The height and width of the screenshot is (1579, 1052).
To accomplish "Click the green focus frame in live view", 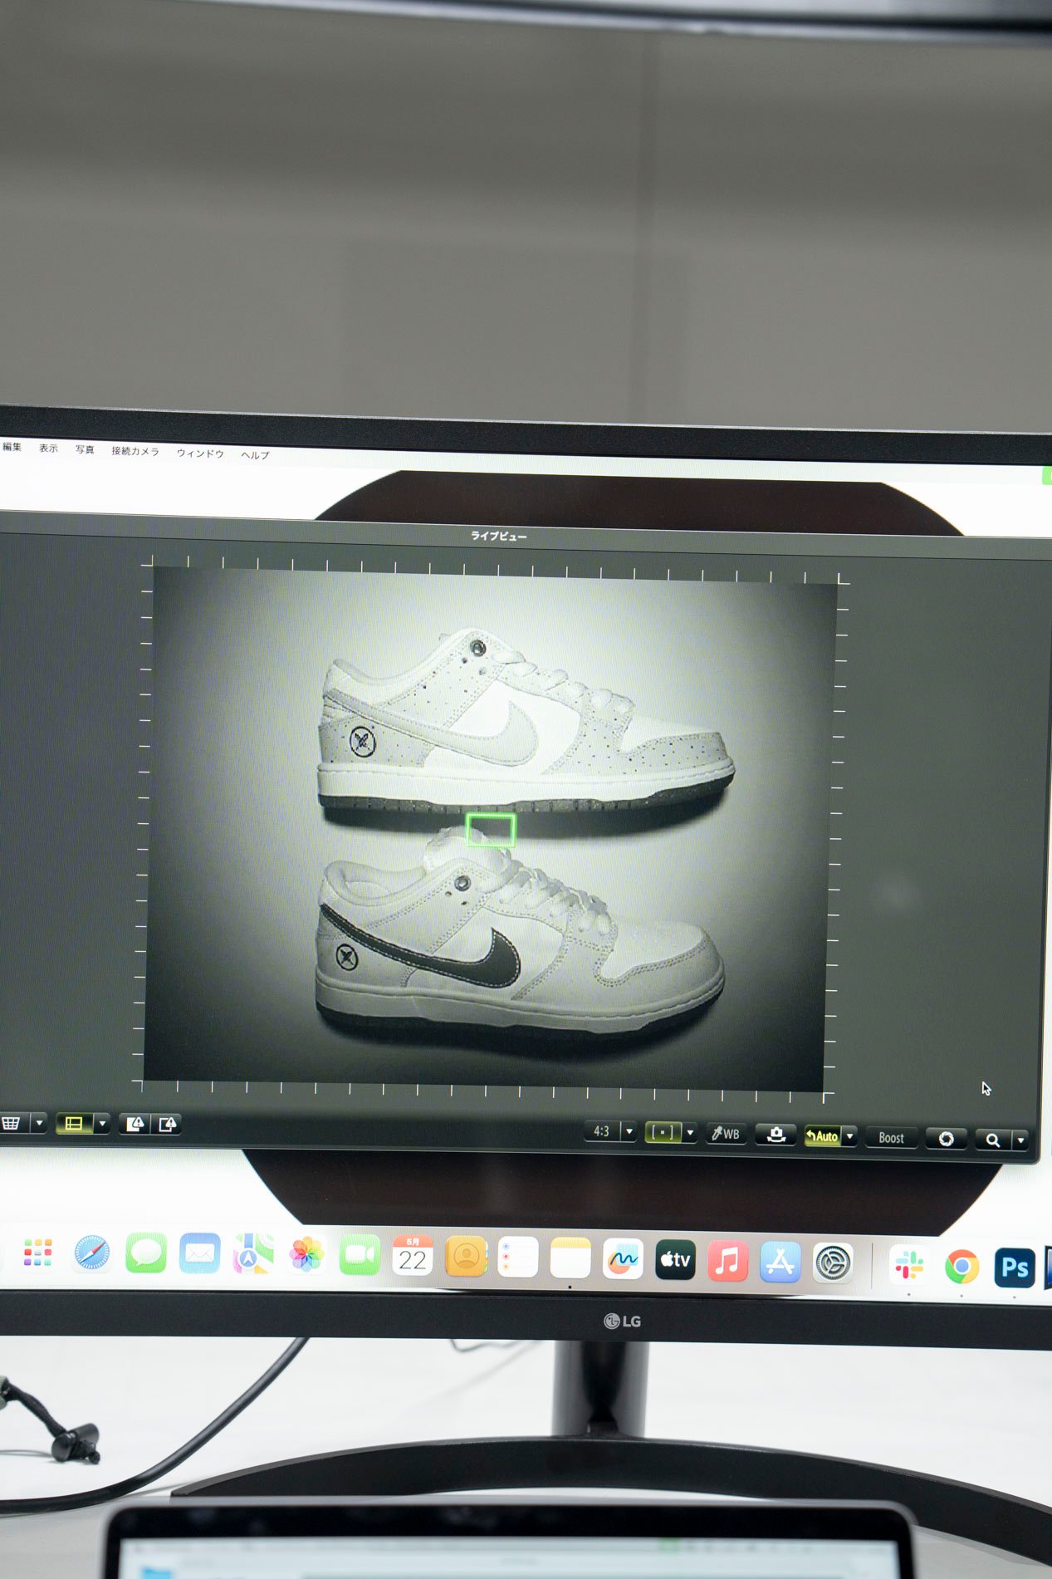I will coord(491,830).
